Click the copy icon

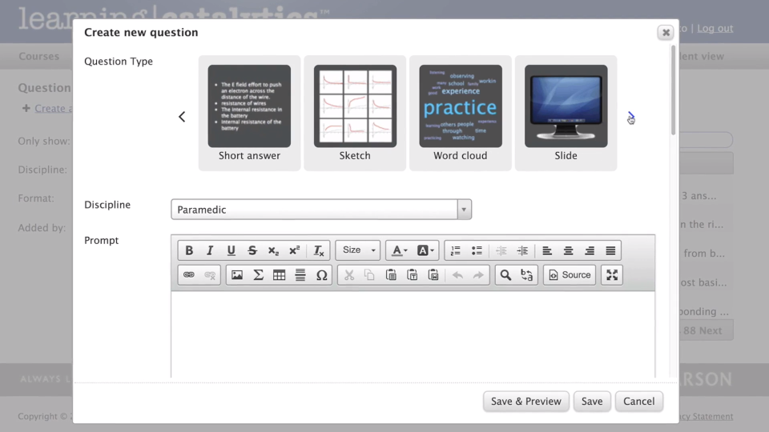[370, 274]
